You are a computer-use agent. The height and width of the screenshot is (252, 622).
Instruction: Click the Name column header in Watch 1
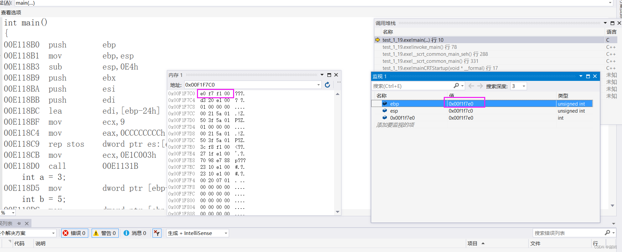382,96
